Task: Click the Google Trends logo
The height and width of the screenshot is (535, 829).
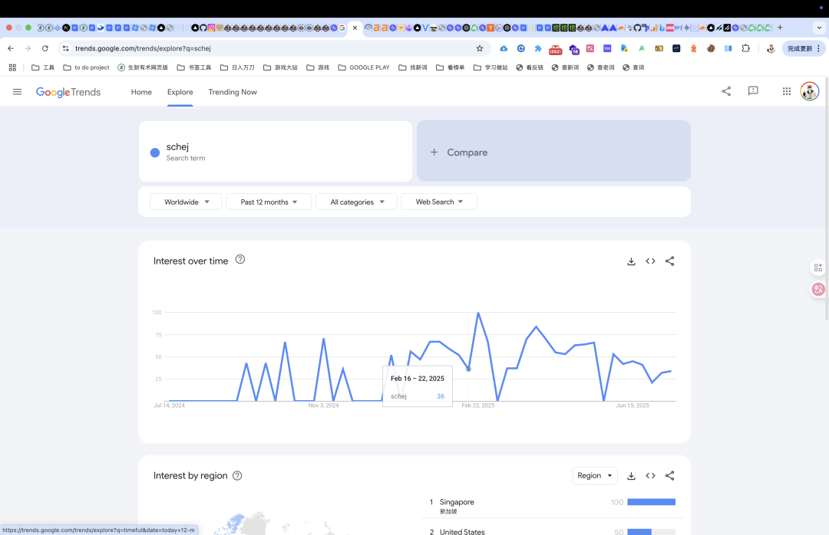Action: (x=68, y=92)
